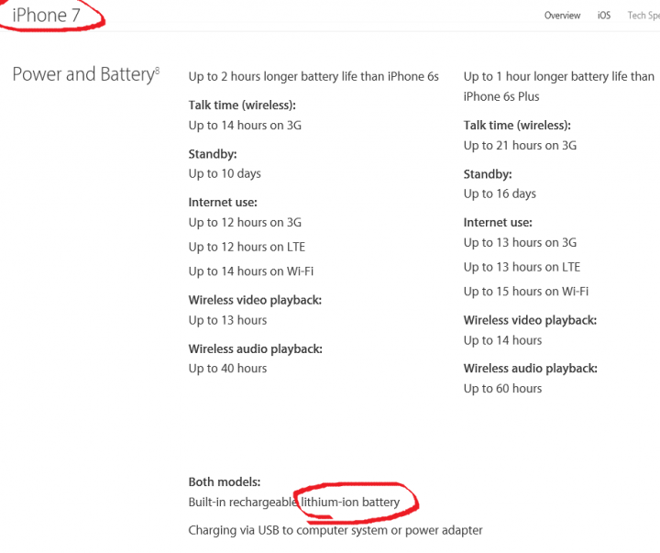660x553 pixels.
Task: Select right column 'Standby:' label
Action: pyautogui.click(x=488, y=174)
